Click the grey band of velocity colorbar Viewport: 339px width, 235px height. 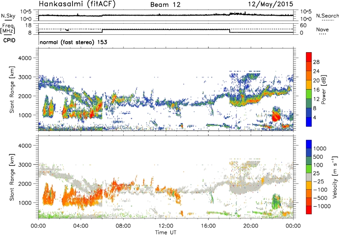pos(309,177)
